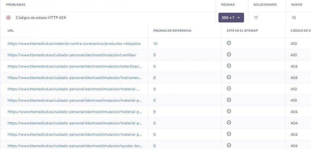Screen dimensions: 311x149
Task: Open the productos-rebajados URL link
Action: (74, 44)
